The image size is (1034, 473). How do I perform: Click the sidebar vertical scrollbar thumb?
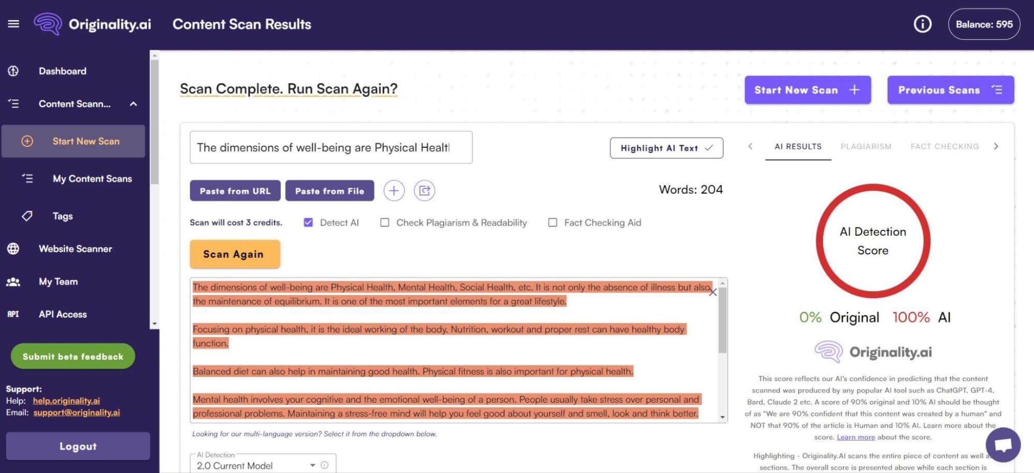coord(154,121)
